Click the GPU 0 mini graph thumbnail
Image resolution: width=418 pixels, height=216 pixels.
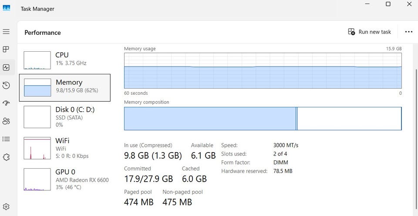click(x=37, y=179)
